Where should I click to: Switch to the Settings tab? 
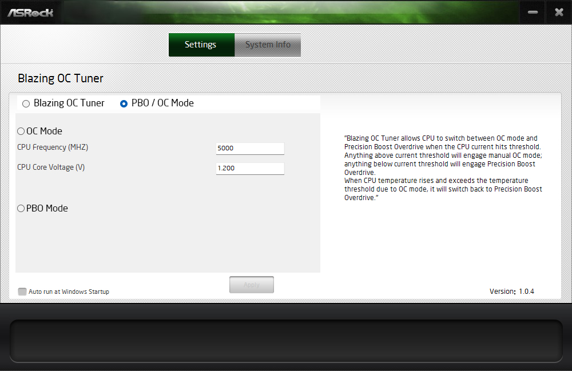click(x=201, y=45)
